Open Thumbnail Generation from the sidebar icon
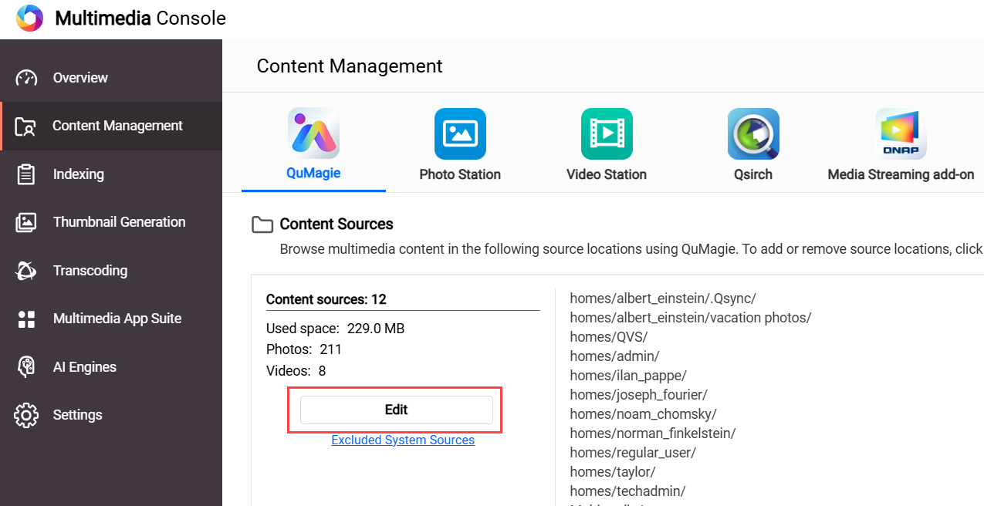 pyautogui.click(x=26, y=222)
